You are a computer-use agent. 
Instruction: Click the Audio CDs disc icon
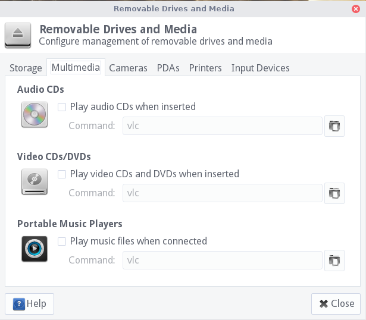coord(34,114)
